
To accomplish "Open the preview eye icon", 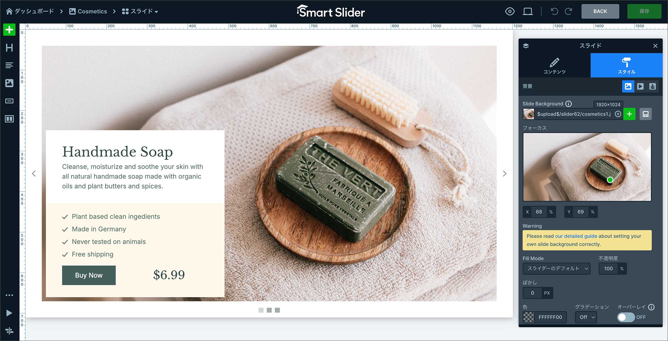I will click(510, 12).
